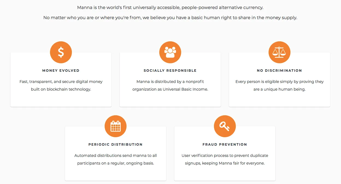The height and width of the screenshot is (184, 341).
Task: Select the Socially Responsible heading
Action: [170, 71]
